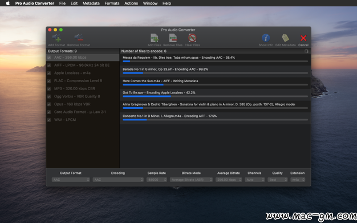Select Concerto No.1 in D Minor row
357x223 pixels.
[215, 117]
